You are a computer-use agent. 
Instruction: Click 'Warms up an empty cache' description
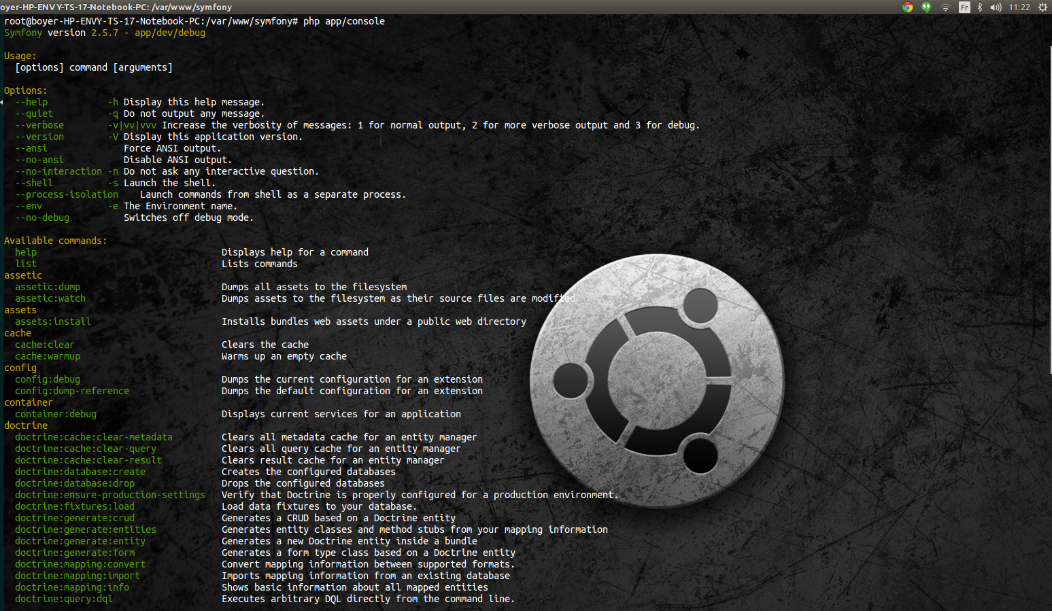click(284, 356)
